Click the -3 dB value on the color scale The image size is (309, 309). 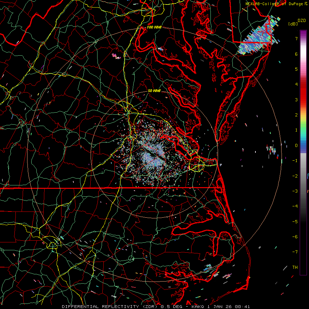click(x=295, y=191)
